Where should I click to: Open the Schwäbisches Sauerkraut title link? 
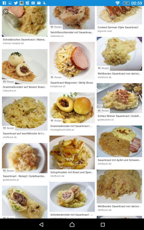(x=24, y=40)
